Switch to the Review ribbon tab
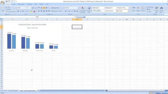 click(x=41, y=4)
